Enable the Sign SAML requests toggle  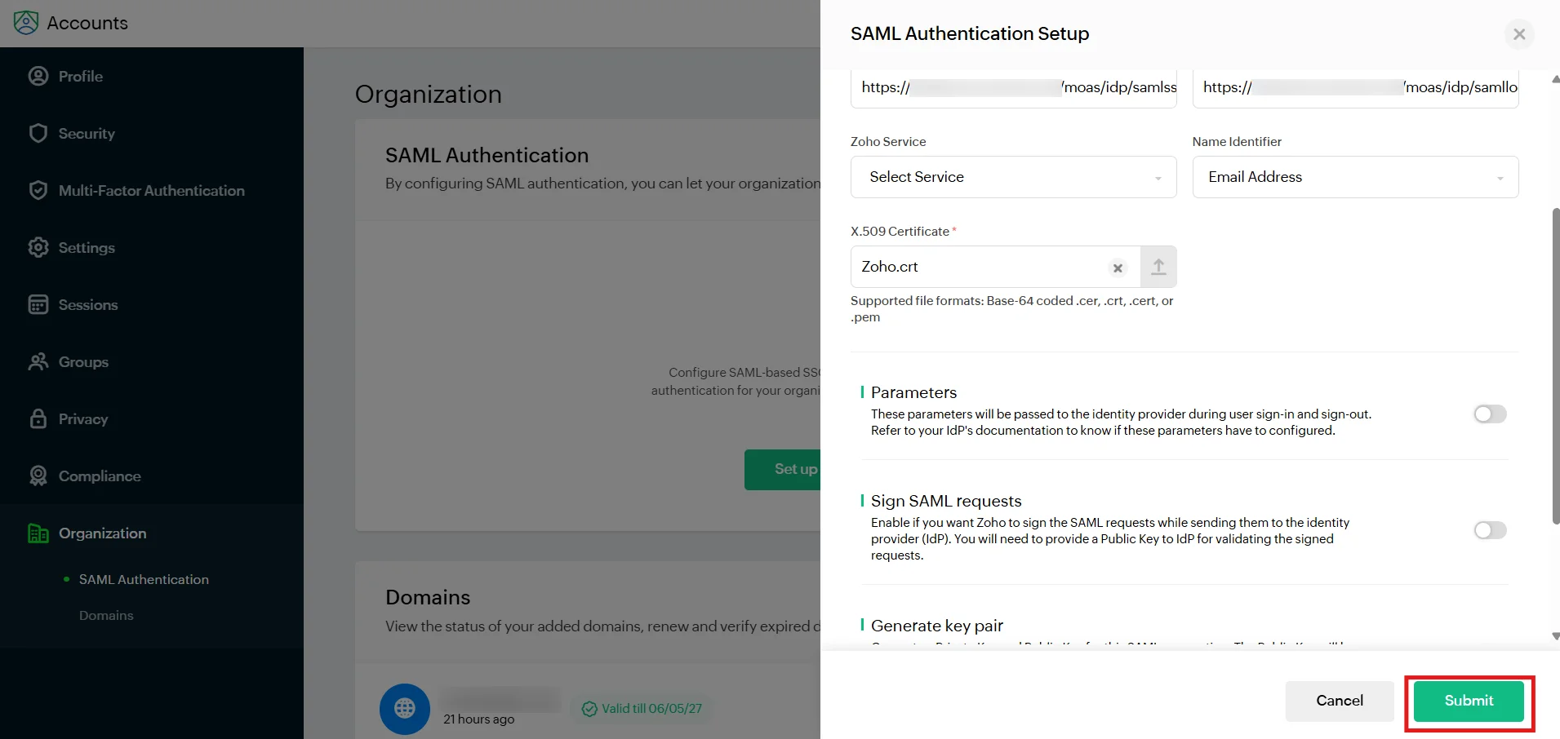(1490, 530)
